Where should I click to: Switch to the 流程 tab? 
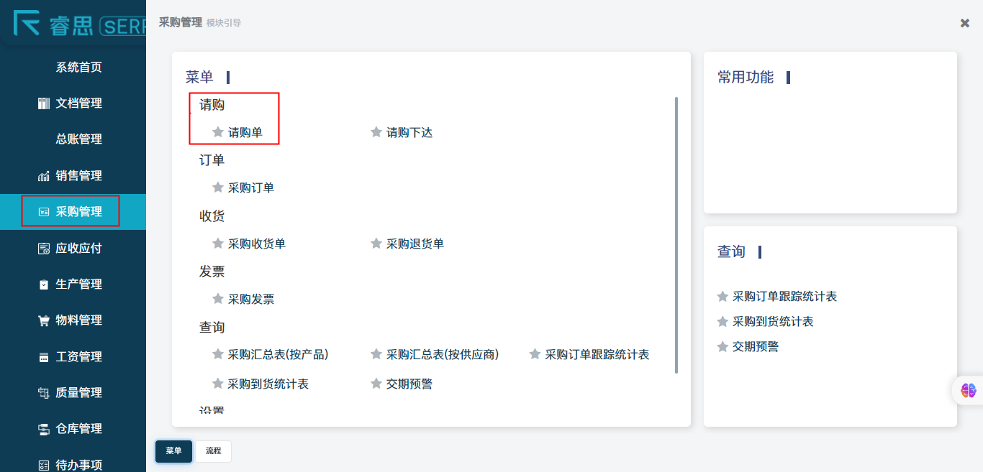pos(213,451)
